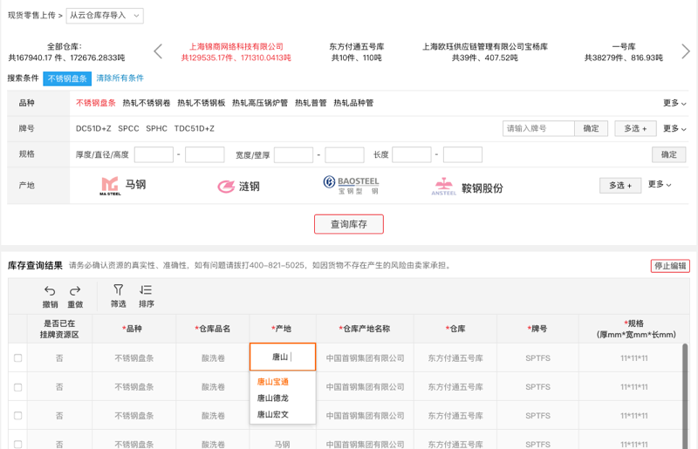The height and width of the screenshot is (449, 698).
Task: Select the 上海钢商网络科技有限公司 warehouse
Action: click(236, 52)
